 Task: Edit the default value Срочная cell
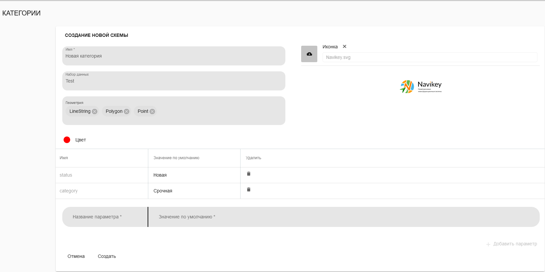coord(194,191)
